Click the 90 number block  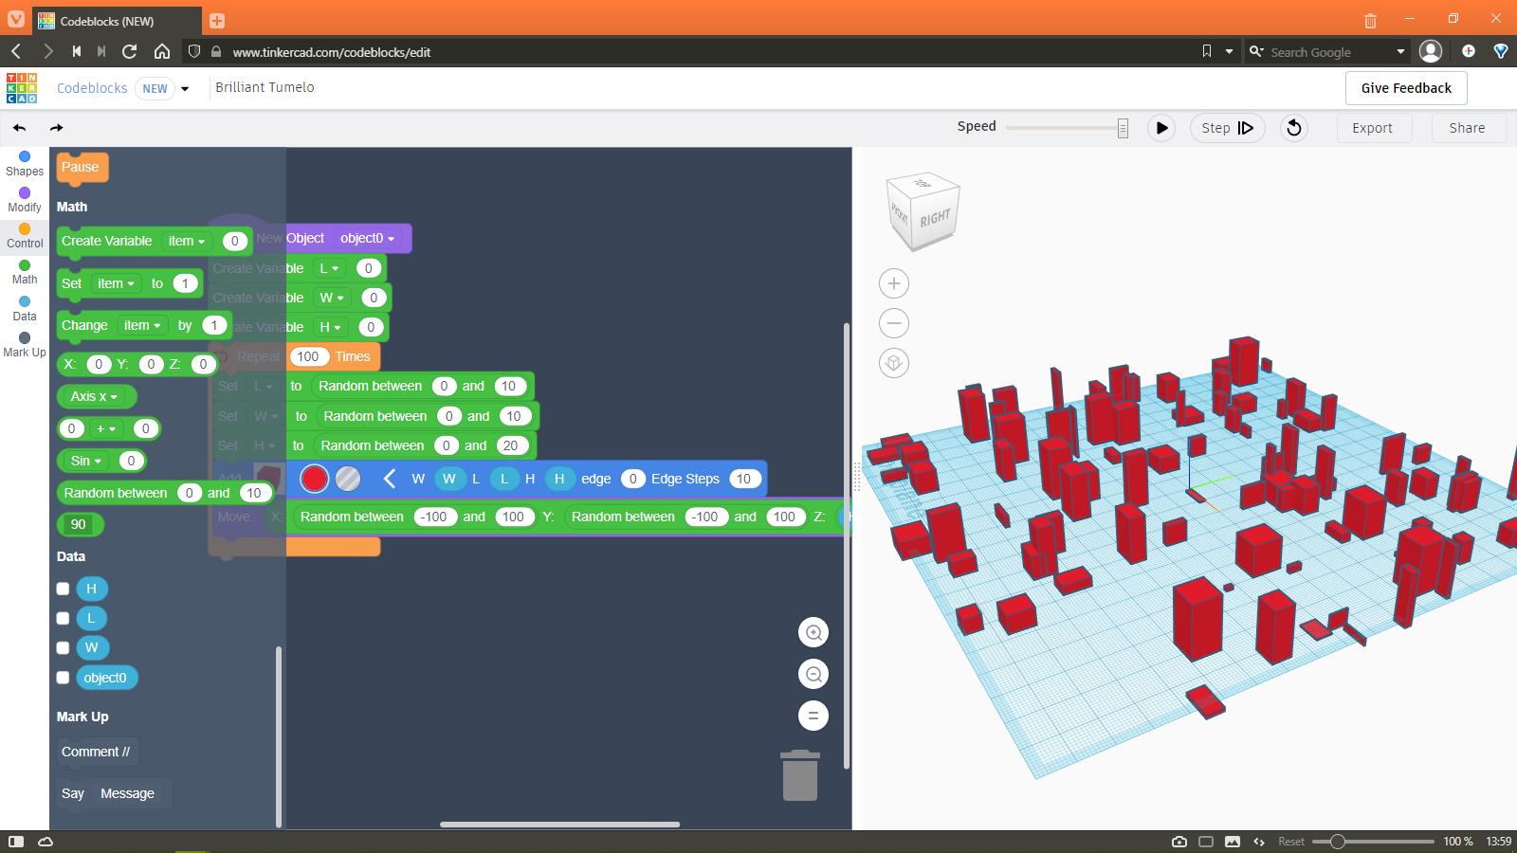79,524
